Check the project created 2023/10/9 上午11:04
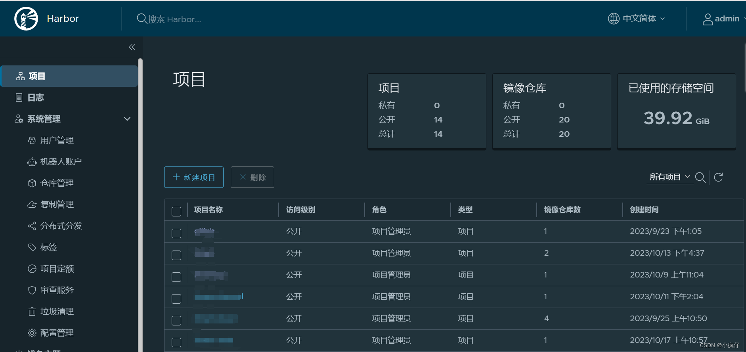 [176, 277]
